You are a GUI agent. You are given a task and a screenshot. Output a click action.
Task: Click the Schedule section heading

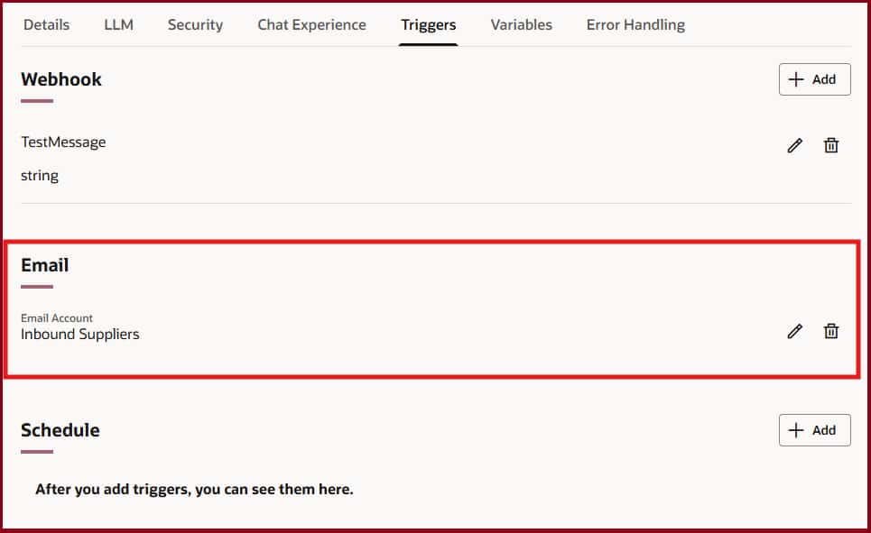(60, 430)
